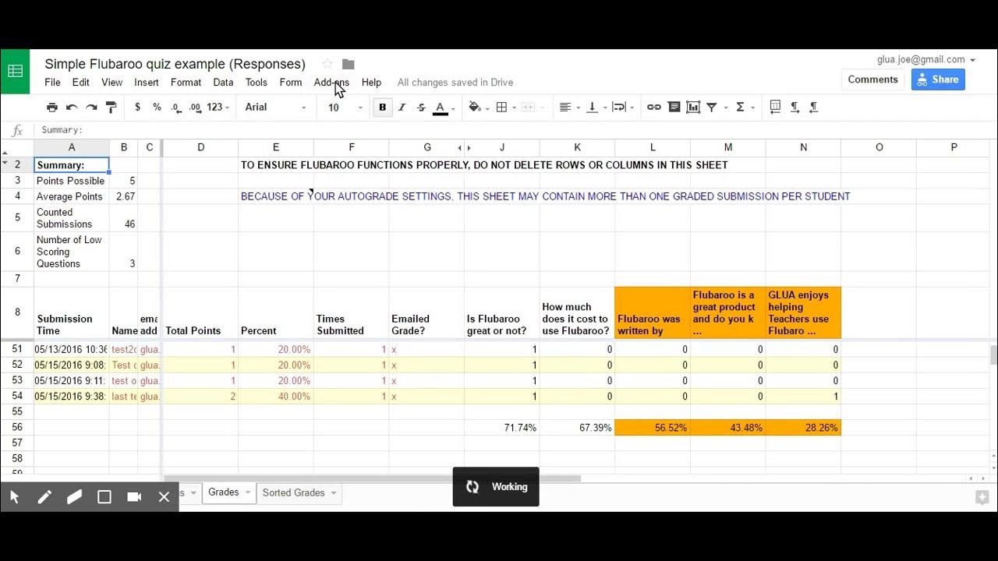This screenshot has width=998, height=561.
Task: Select the pen tool in recorder bar
Action: [x=44, y=496]
